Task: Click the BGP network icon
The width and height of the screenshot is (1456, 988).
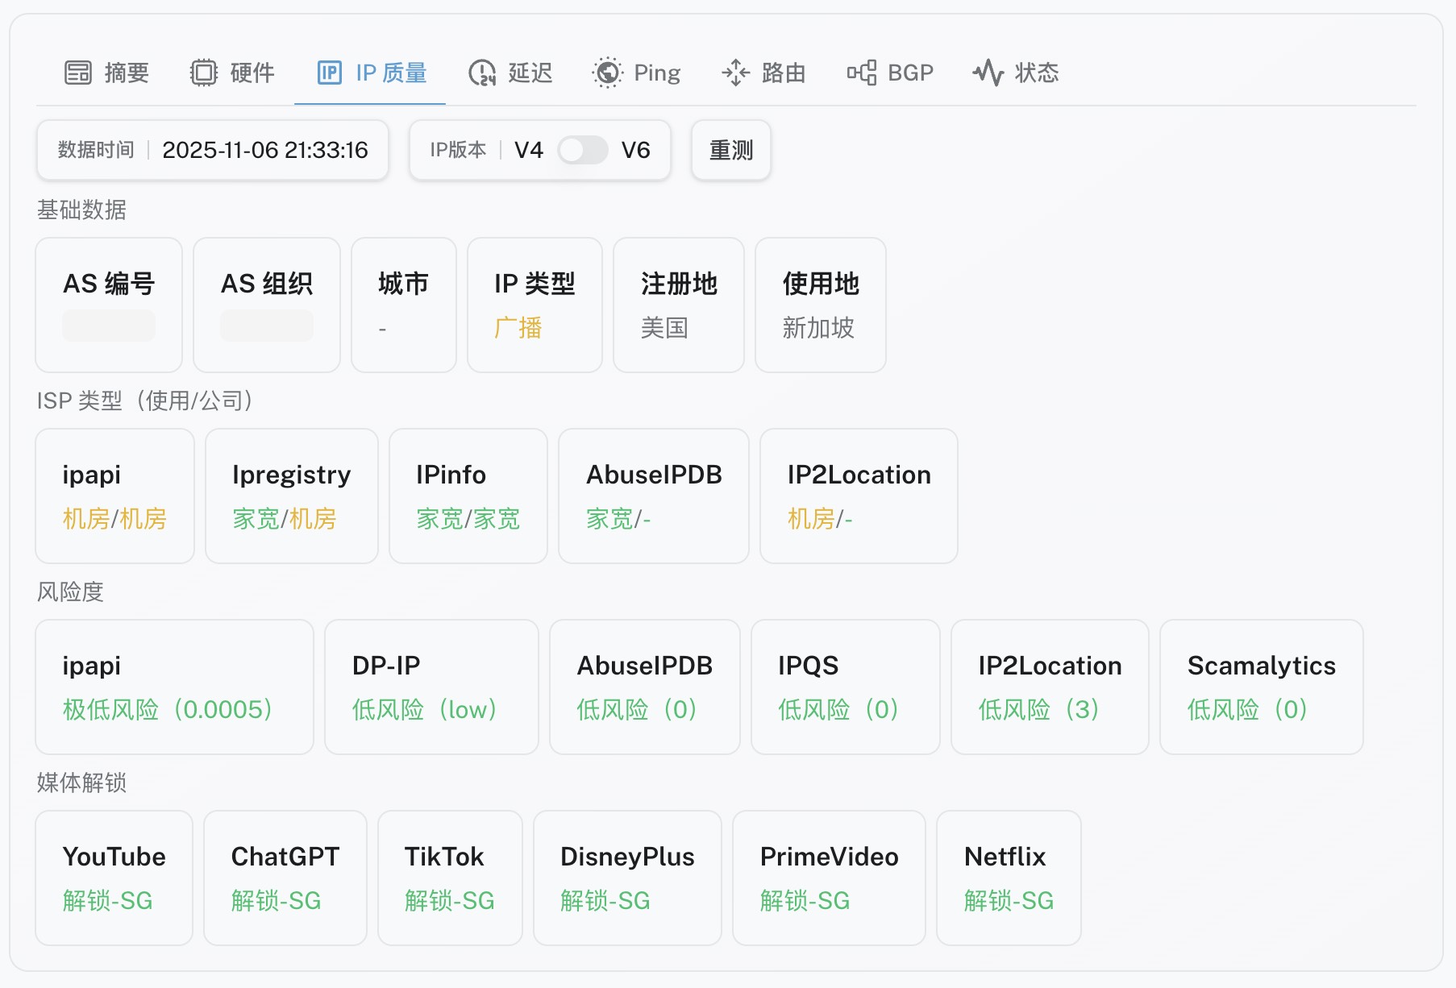Action: point(862,73)
